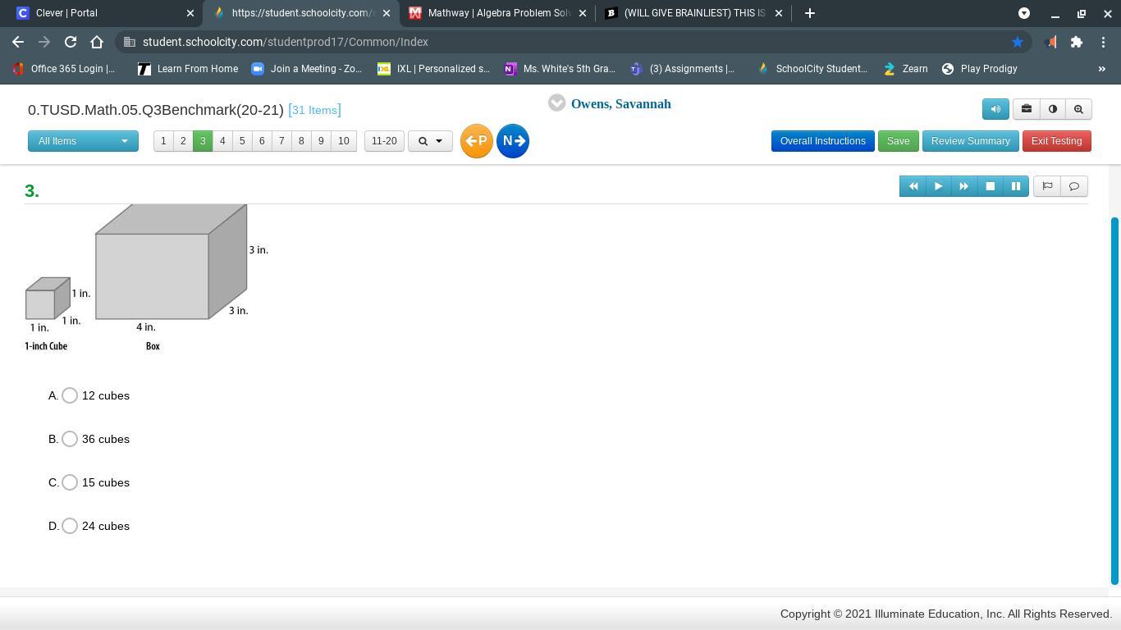Open the toolbox briefcase icon

[1026, 109]
